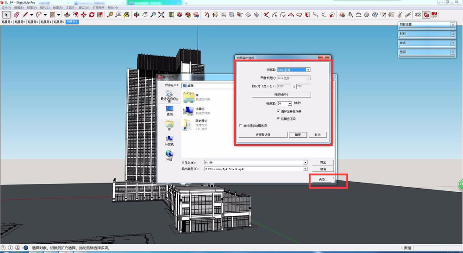Click the measurements value box in status bar
The image size is (463, 253).
(x=437, y=248)
